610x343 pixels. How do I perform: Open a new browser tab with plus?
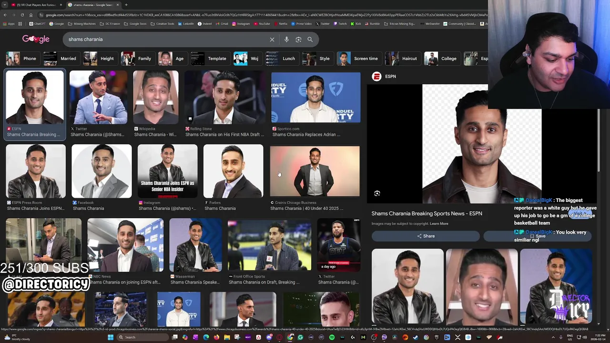pos(126,5)
